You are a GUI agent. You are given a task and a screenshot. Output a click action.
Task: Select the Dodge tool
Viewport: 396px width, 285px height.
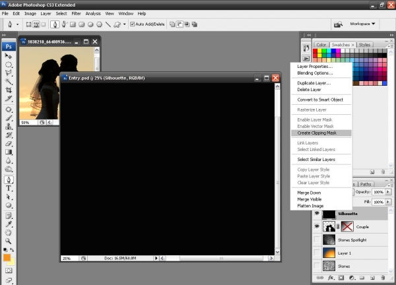click(9, 169)
